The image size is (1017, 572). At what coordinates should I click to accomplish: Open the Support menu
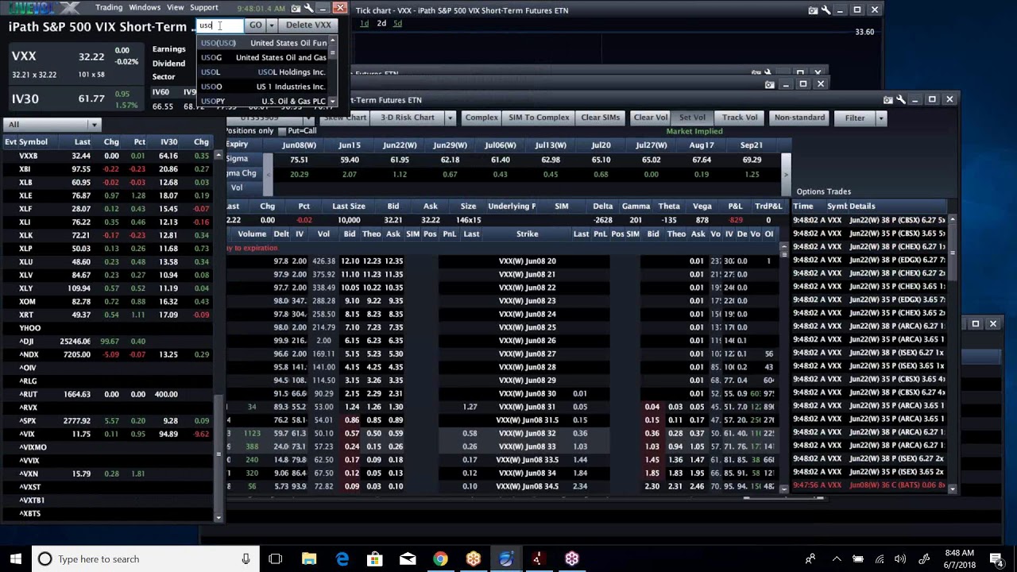point(204,7)
